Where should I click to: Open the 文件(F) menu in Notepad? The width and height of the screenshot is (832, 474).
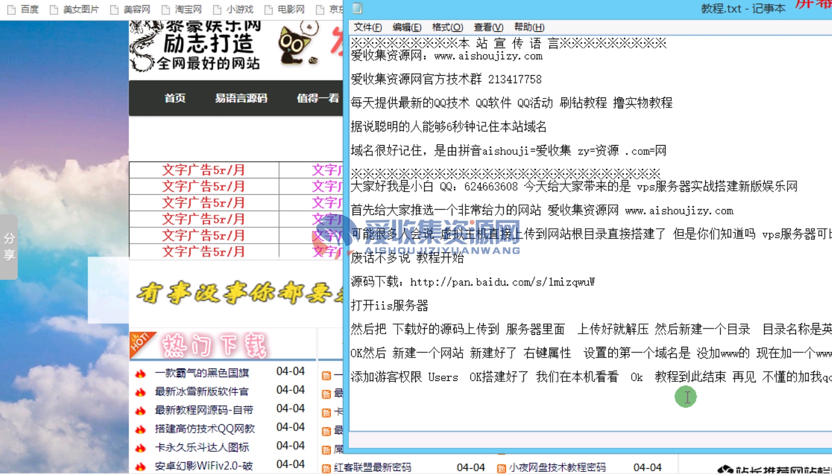pyautogui.click(x=367, y=27)
